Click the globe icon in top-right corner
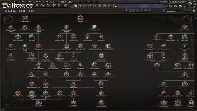 190,4
